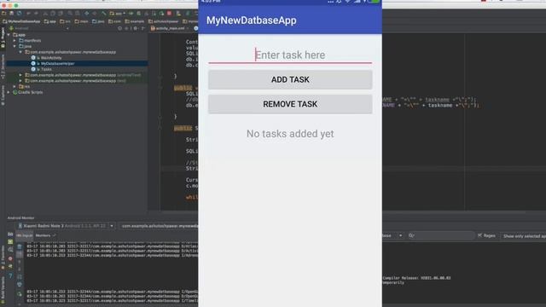This screenshot has height=307, width=546.
Task: Select the Tasks class in the tree
Action: [x=46, y=69]
